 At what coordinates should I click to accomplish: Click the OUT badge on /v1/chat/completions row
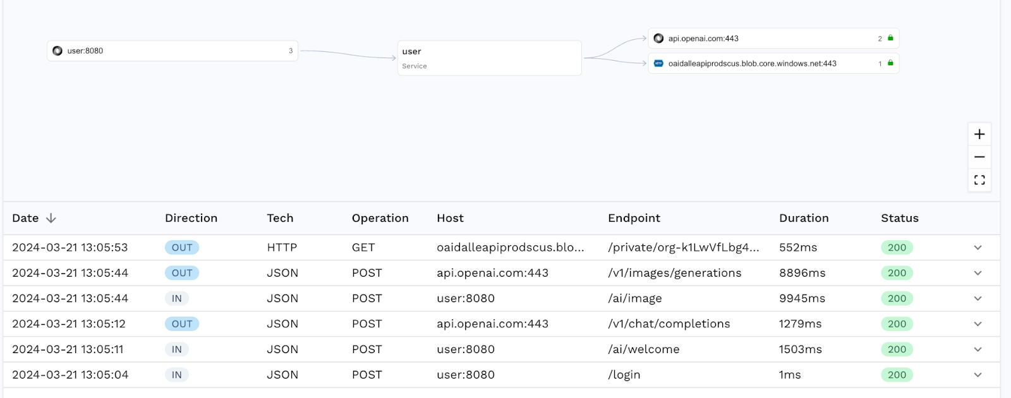point(182,324)
